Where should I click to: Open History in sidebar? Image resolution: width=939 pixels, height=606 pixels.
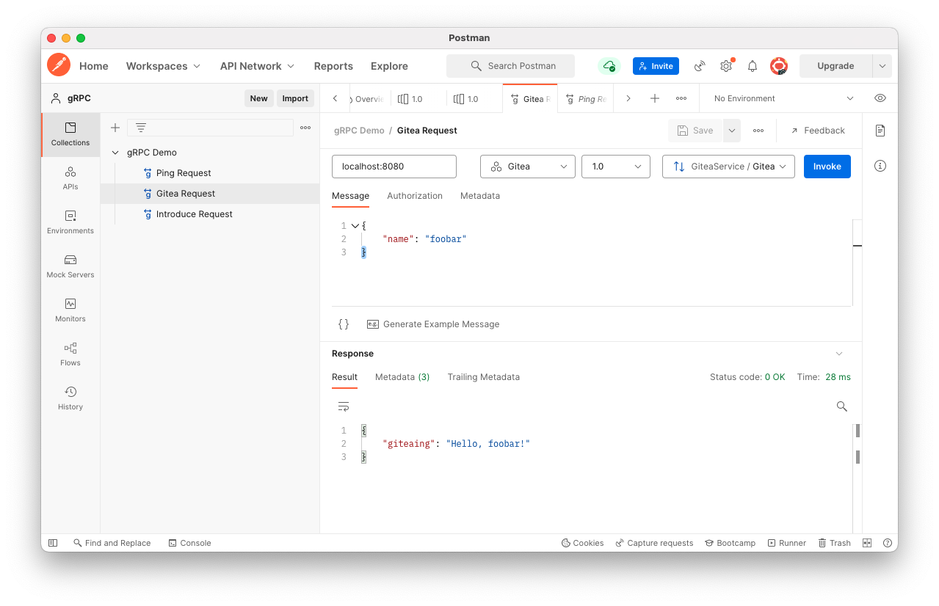[70, 398]
